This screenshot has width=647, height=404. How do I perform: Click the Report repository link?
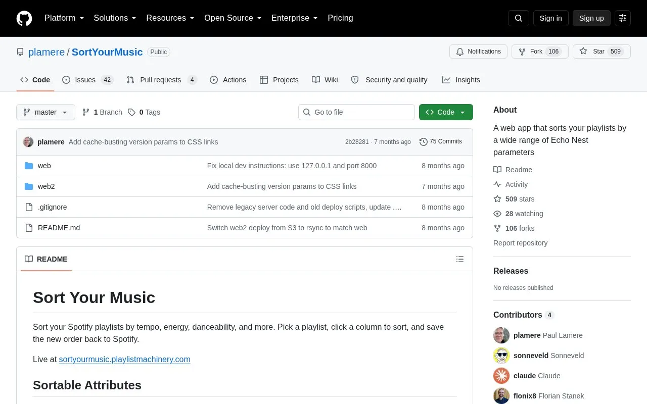tap(520, 243)
